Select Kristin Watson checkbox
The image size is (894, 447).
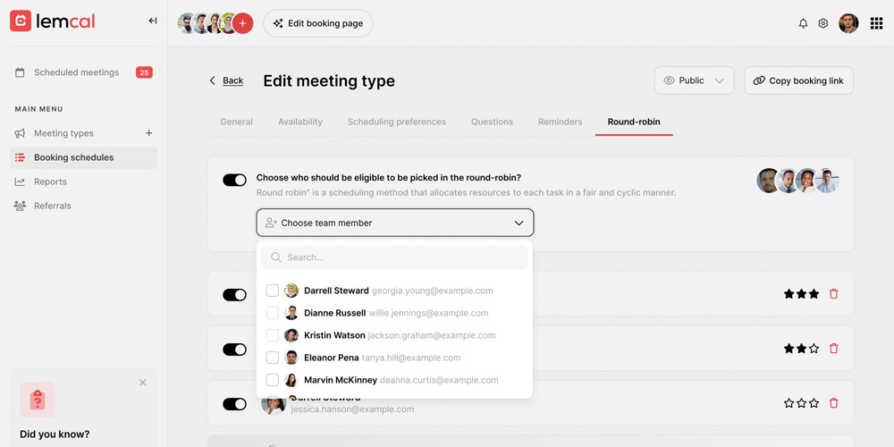(273, 335)
